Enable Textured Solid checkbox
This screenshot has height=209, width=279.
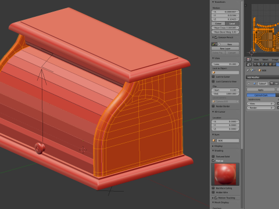pyautogui.click(x=213, y=156)
